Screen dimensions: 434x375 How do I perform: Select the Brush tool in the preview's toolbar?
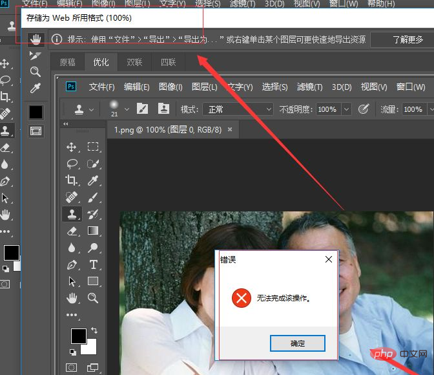pos(93,197)
